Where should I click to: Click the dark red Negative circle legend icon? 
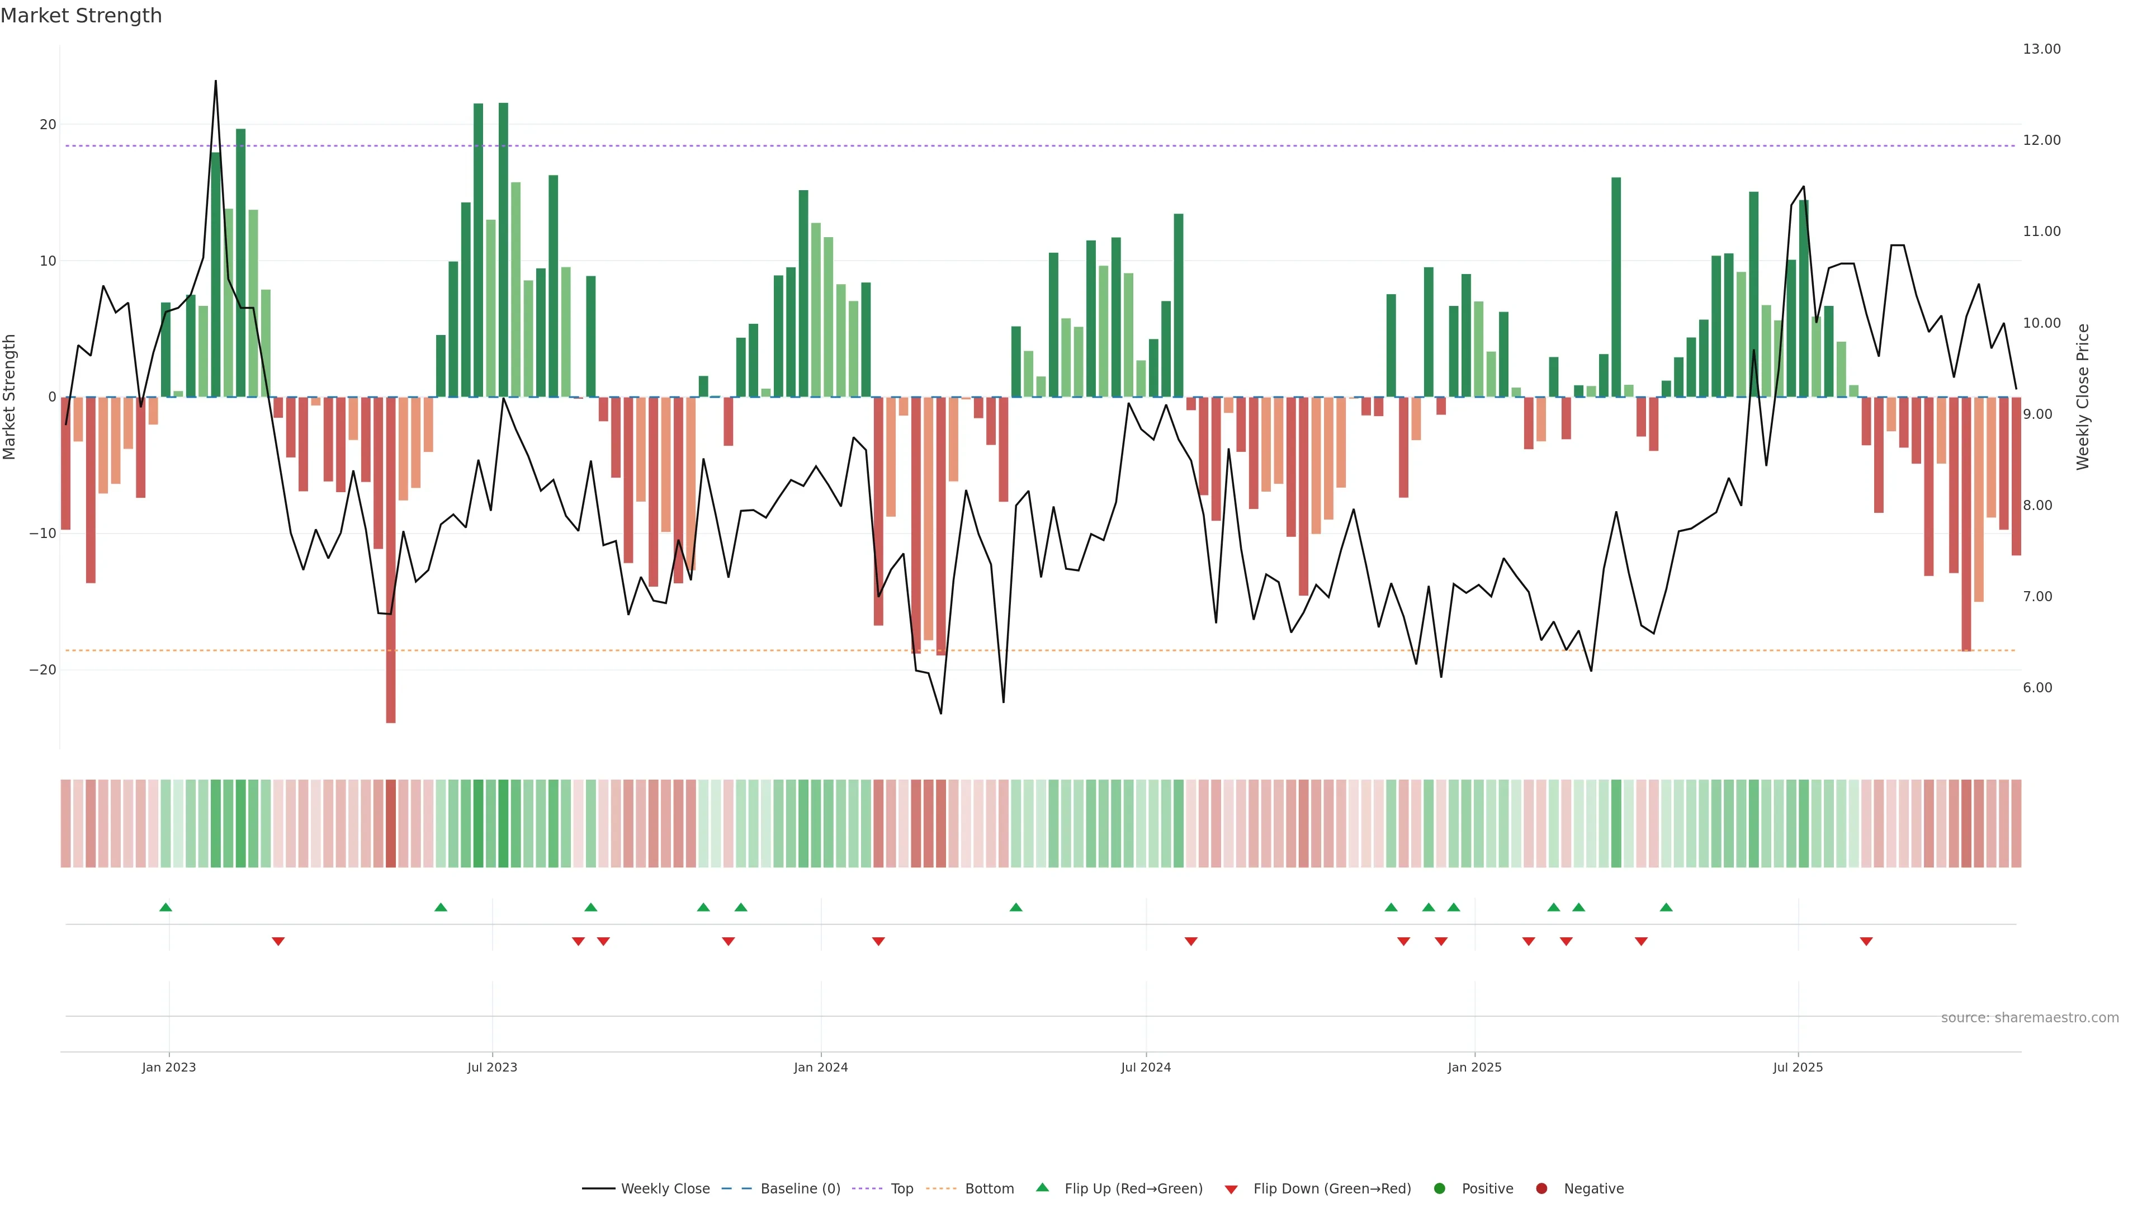(x=1541, y=1189)
